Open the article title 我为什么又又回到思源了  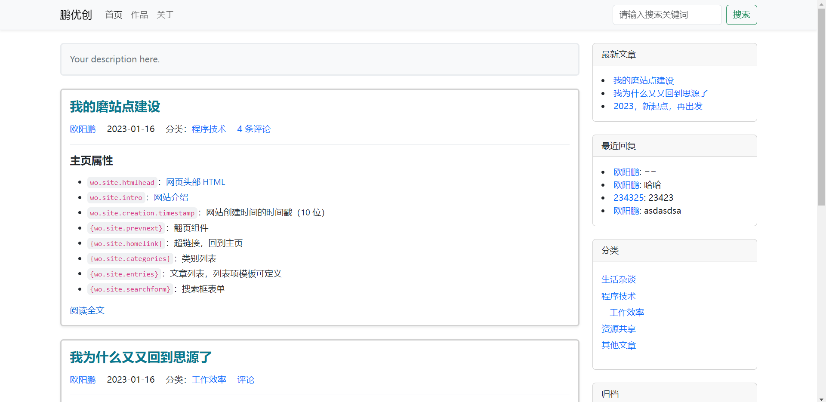coord(141,357)
